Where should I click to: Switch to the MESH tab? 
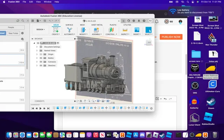pyautogui.click(x=82, y=25)
